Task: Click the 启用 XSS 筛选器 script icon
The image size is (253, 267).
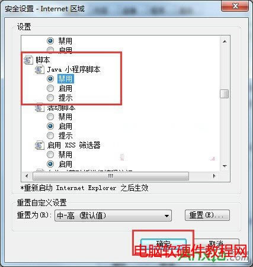Action: (x=40, y=146)
